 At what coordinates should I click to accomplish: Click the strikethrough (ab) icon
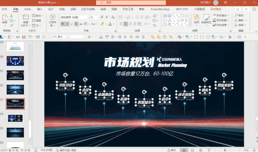click(x=81, y=24)
